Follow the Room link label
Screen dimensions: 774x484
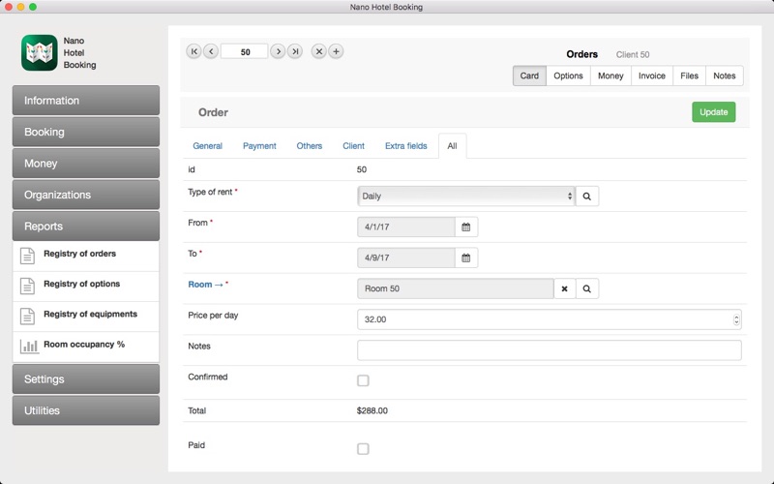tap(205, 285)
